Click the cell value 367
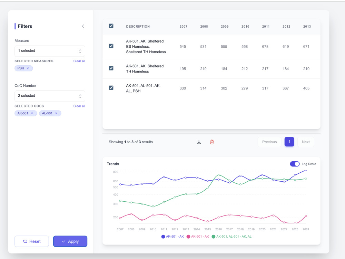The width and height of the screenshot is (345, 259). tap(286, 88)
